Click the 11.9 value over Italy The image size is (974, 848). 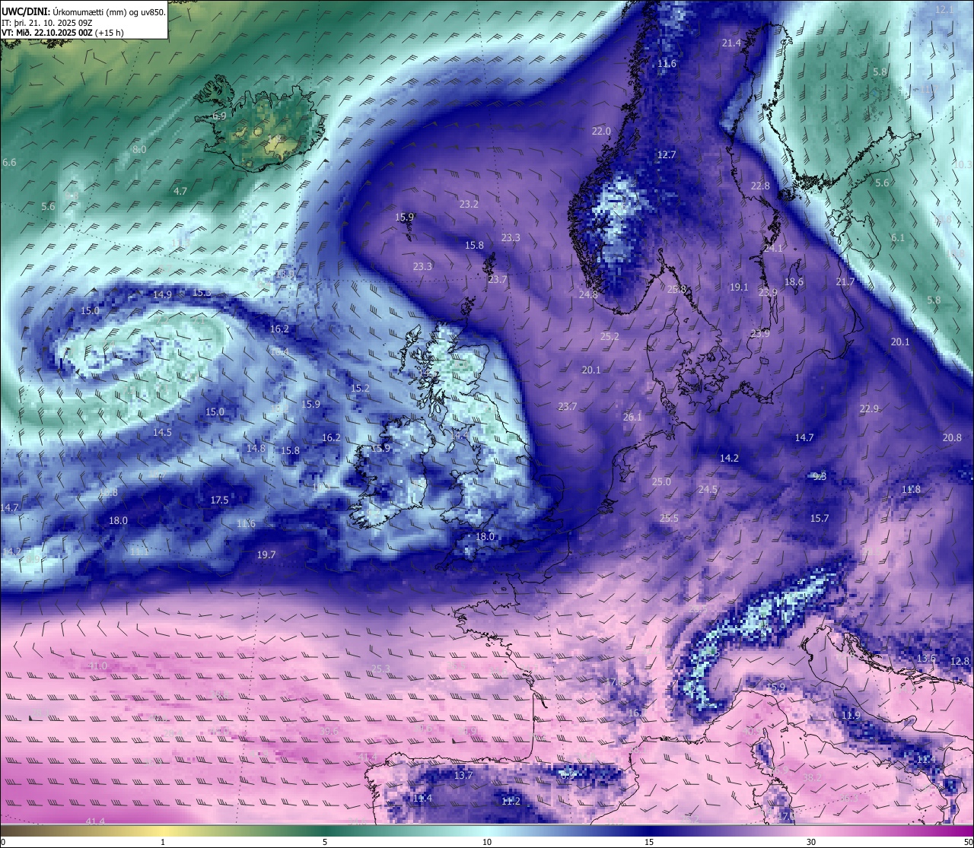pos(851,716)
